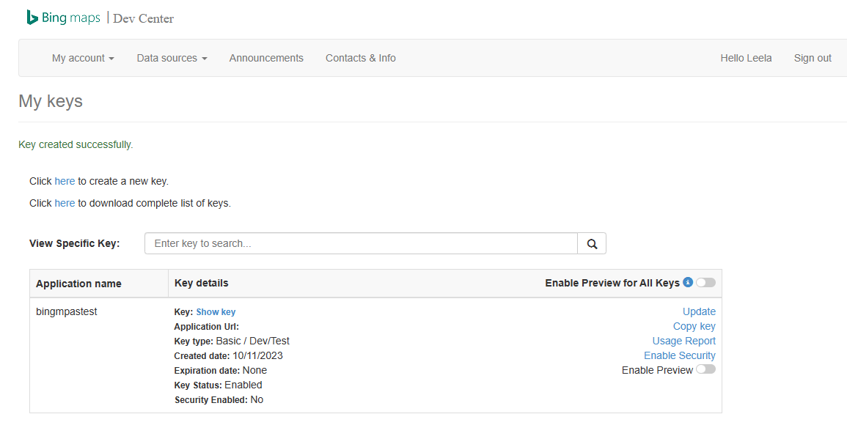Click the Key Status Enabled text
This screenshot has width=847, height=425.
tap(219, 385)
